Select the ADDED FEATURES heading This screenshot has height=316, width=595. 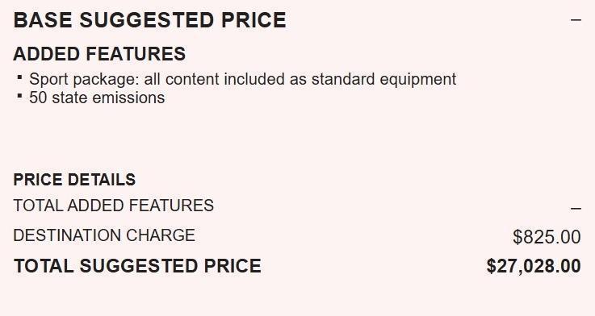[x=99, y=54]
